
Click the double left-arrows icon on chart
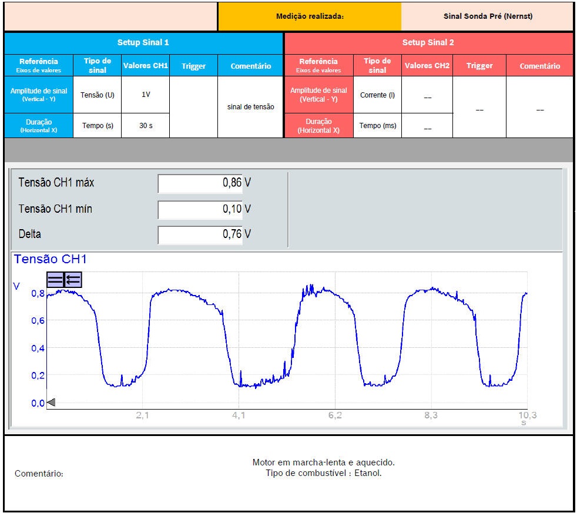click(73, 280)
